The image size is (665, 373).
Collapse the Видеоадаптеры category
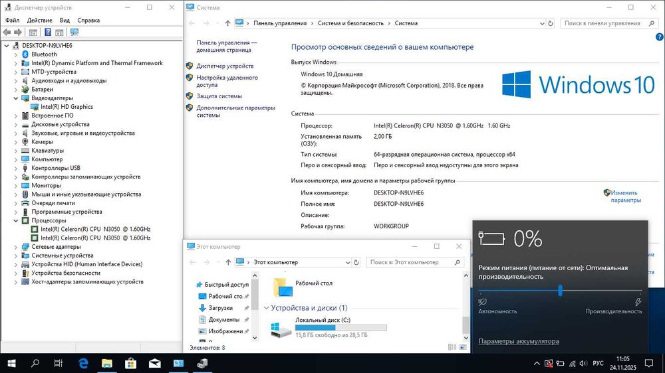point(16,98)
